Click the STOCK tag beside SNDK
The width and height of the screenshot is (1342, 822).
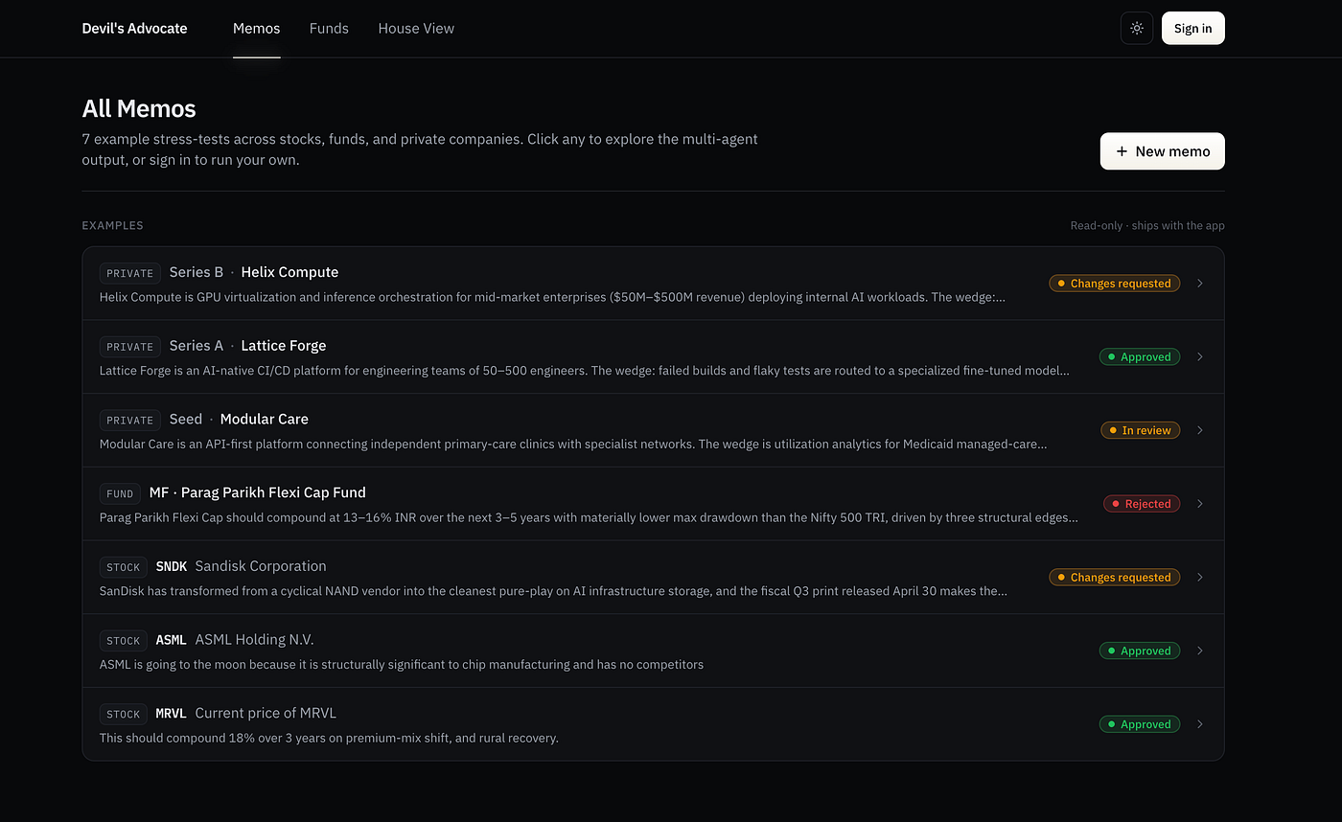pos(124,567)
